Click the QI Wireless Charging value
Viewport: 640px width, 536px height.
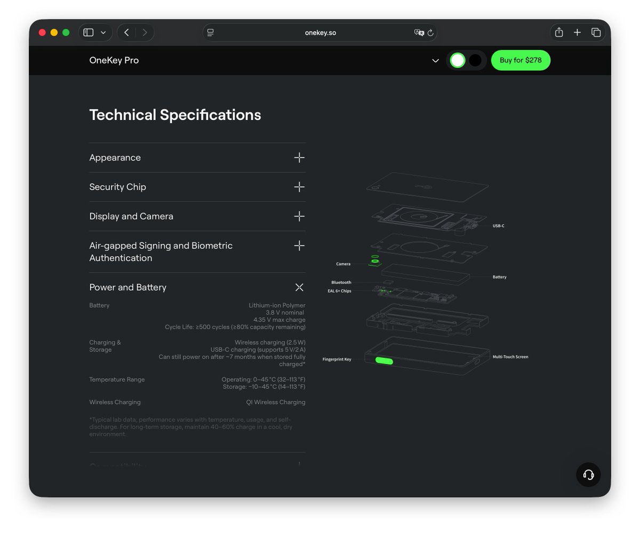click(x=276, y=402)
